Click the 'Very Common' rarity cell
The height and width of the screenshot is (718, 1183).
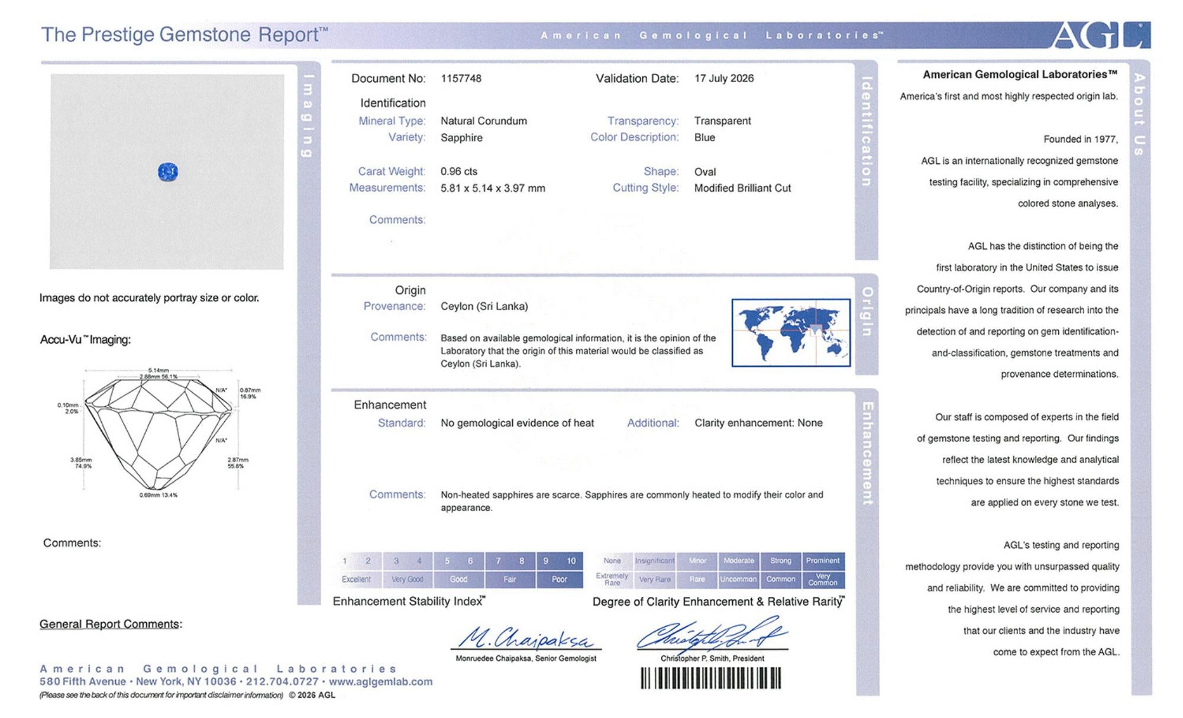[x=823, y=580]
